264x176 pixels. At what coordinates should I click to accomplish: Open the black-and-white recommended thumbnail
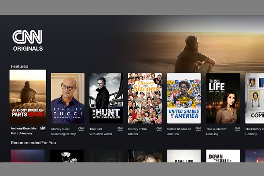pos(67,156)
